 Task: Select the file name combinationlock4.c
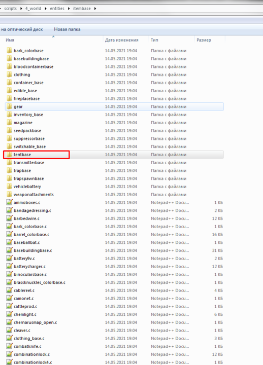pos(32,362)
